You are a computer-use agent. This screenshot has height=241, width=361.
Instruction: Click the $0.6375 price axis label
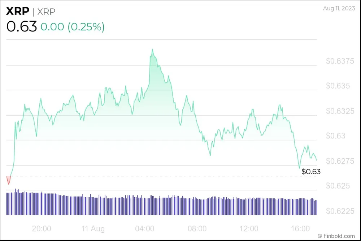coord(340,61)
